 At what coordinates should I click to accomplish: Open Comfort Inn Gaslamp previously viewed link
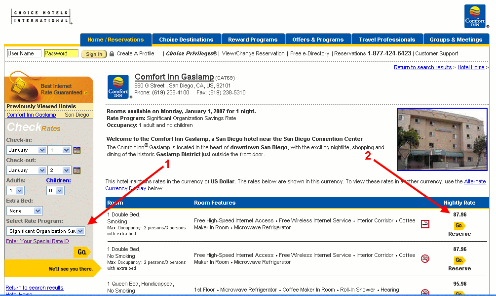pyautogui.click(x=31, y=115)
